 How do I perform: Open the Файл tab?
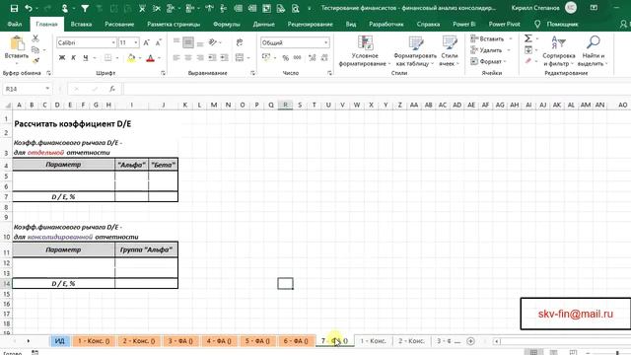(15, 24)
